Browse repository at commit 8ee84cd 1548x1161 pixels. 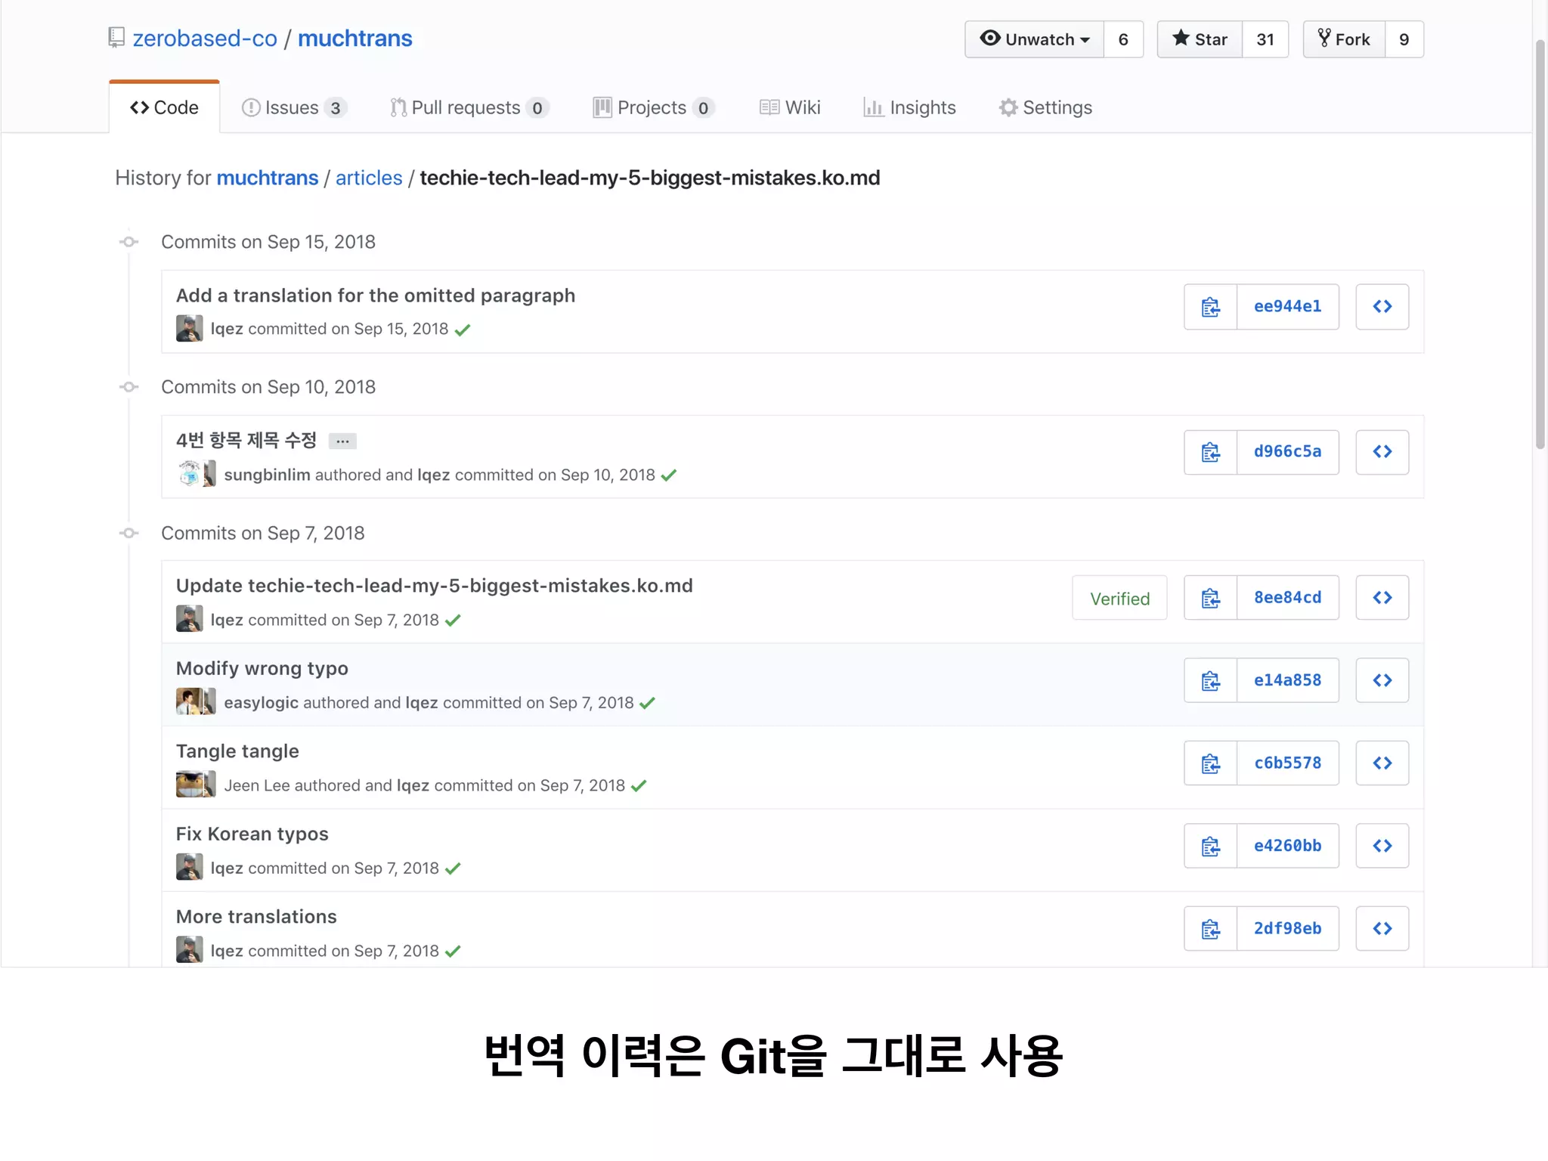[x=1382, y=598]
